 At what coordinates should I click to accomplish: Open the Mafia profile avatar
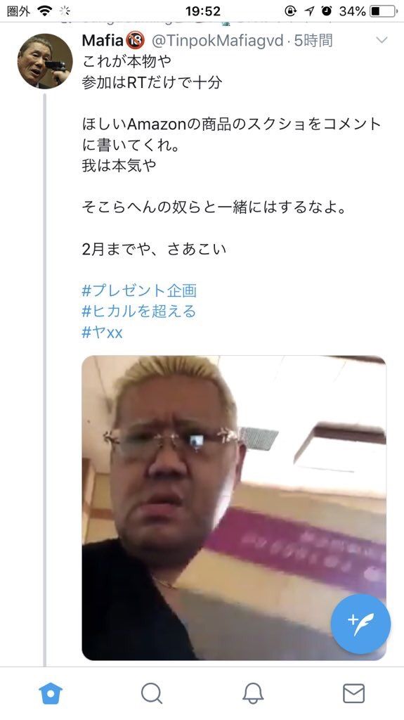(45, 61)
